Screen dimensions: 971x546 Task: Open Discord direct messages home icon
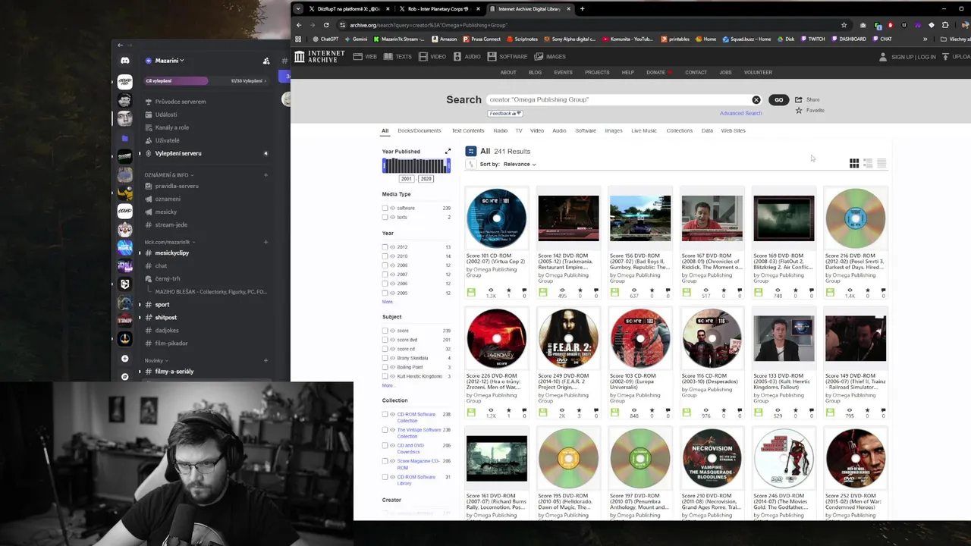[125, 61]
